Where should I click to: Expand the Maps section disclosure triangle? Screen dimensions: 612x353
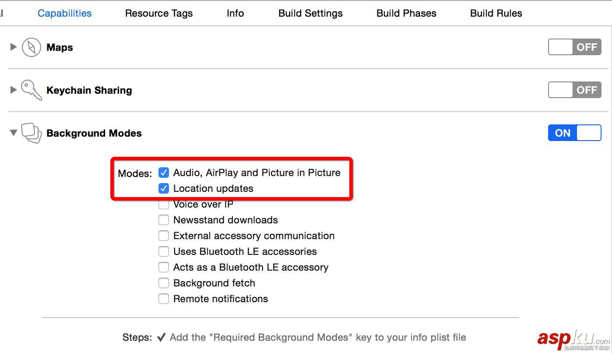pyautogui.click(x=14, y=47)
